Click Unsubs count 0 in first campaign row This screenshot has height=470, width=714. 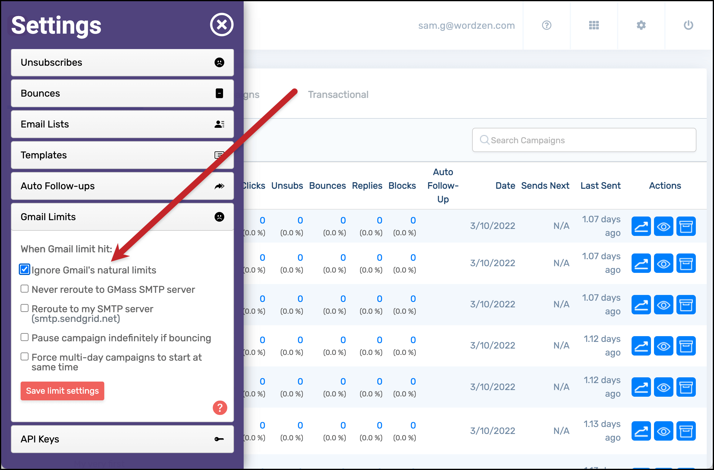(300, 220)
